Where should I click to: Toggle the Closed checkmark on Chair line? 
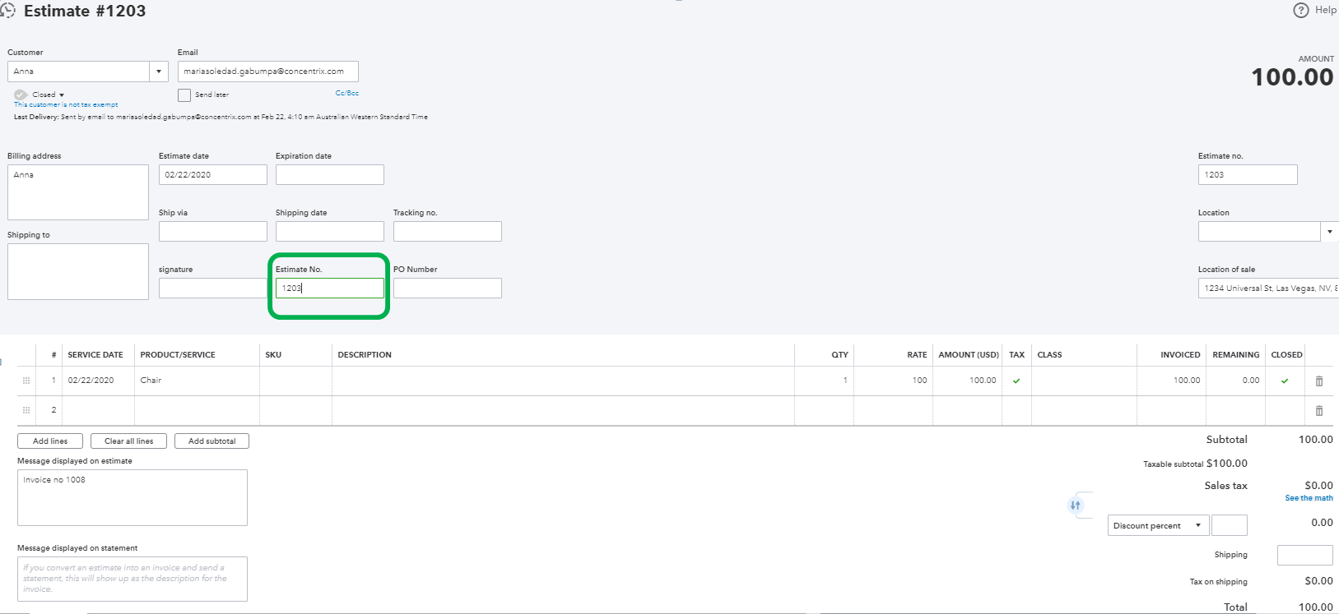tap(1285, 381)
